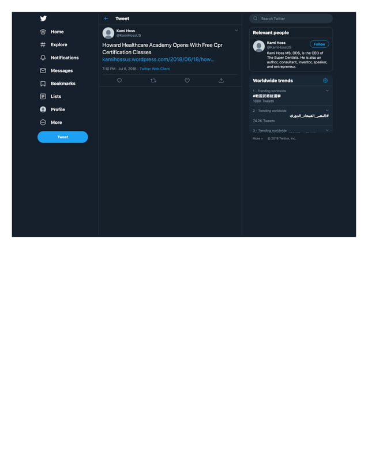Image resolution: width=368 pixels, height=476 pixels.
Task: Share the tweet with the share icon
Action: pos(221,81)
